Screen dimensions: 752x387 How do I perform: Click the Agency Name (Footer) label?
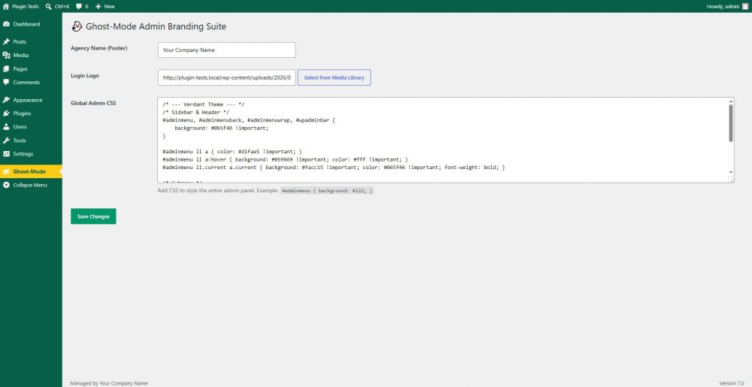click(99, 48)
